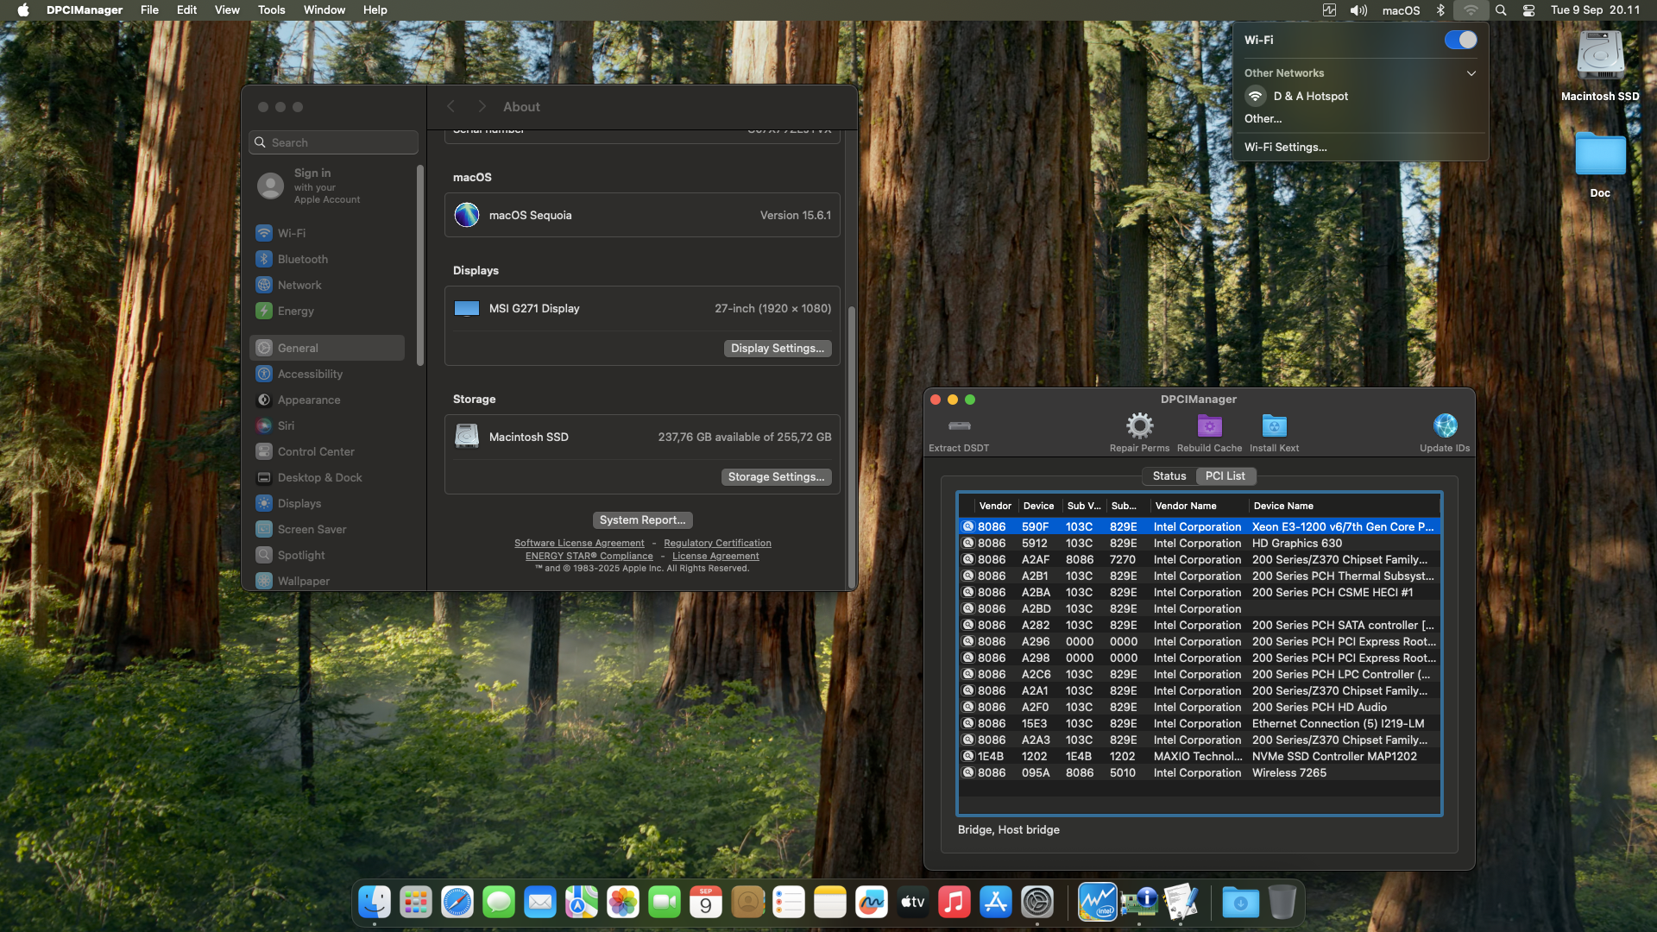Open FaceTime from the Dock
This screenshot has height=932, width=1657.
pyautogui.click(x=665, y=903)
